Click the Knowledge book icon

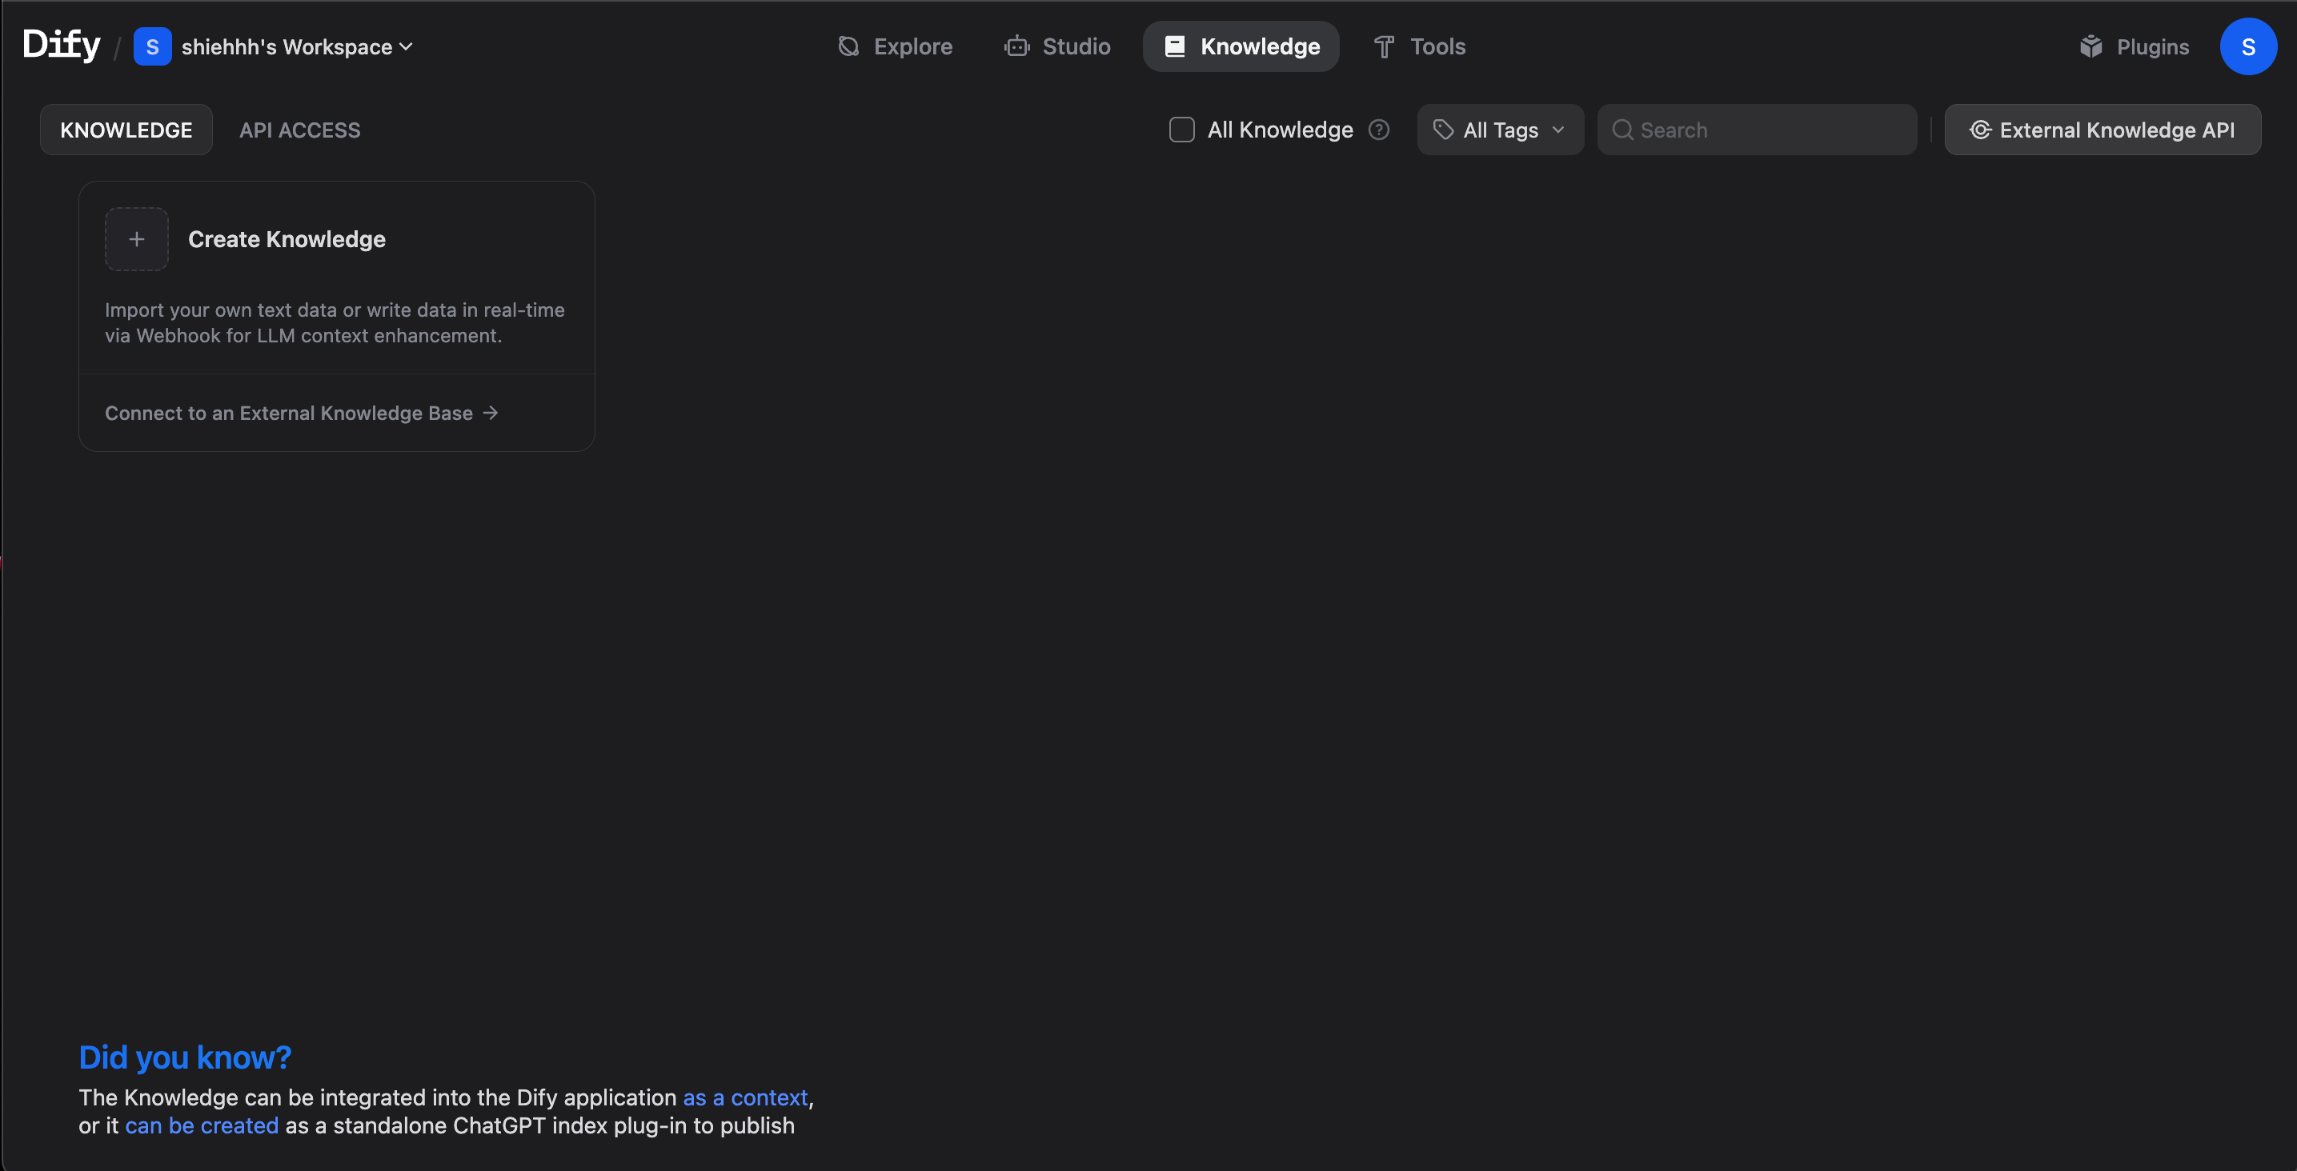tap(1174, 46)
